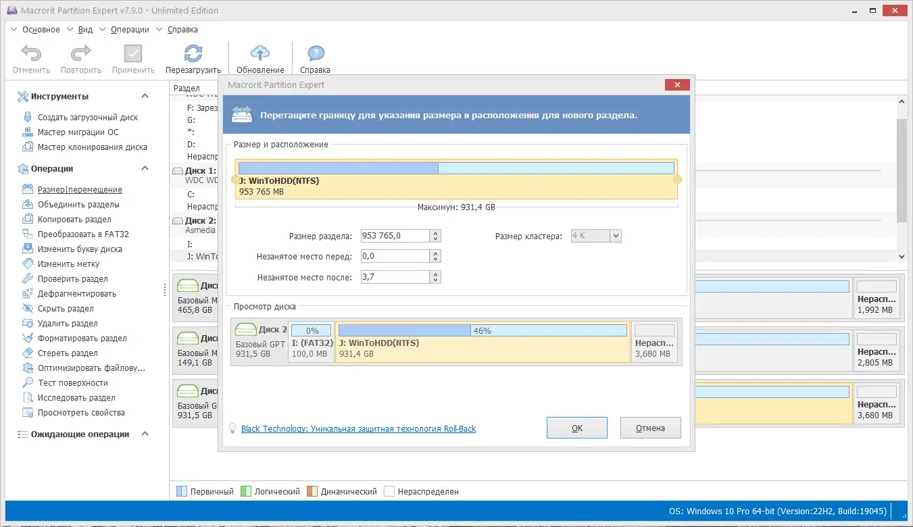Screen dimensions: 913x527
Task: Click the Отменить (undo) toolbar icon
Action: point(31,53)
